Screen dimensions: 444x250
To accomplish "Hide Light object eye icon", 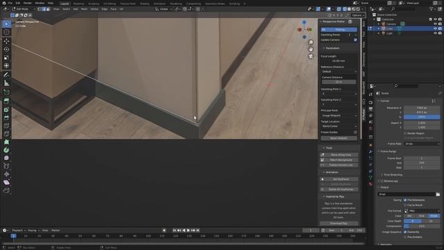I will [435, 33].
